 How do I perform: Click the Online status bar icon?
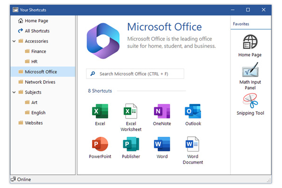click(13, 179)
